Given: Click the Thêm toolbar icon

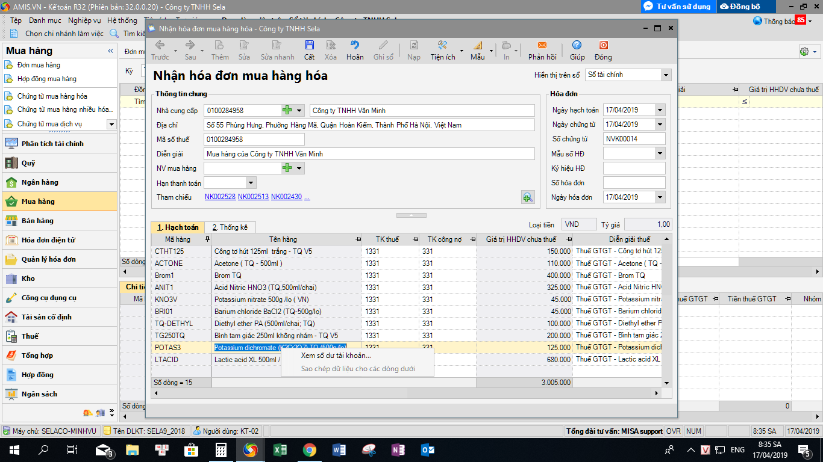Looking at the screenshot, I should tap(220, 45).
